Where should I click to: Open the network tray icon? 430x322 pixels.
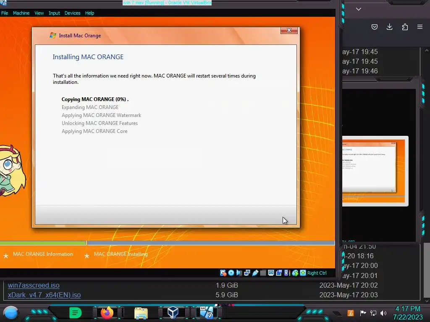373,313
